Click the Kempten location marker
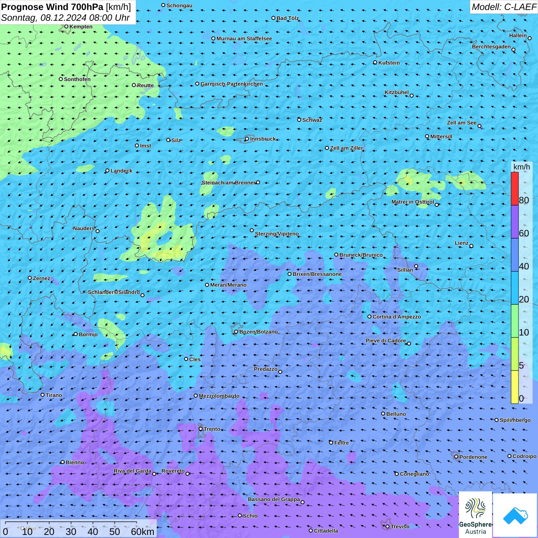Screen dimensions: 538x538 [x=66, y=27]
